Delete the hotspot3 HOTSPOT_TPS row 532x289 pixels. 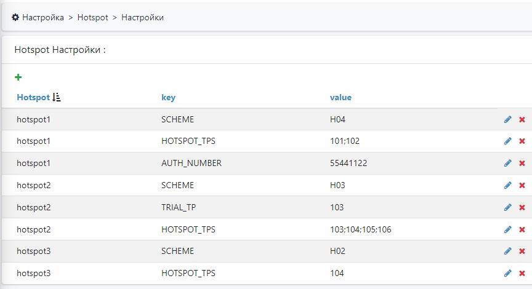[522, 273]
